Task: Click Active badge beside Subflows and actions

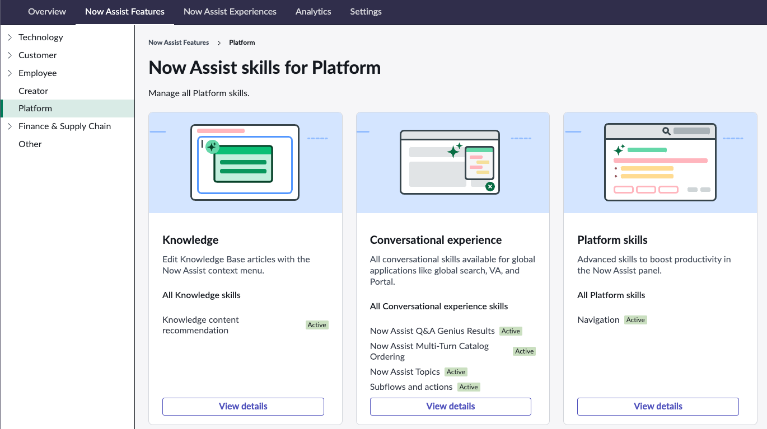Action: [469, 387]
